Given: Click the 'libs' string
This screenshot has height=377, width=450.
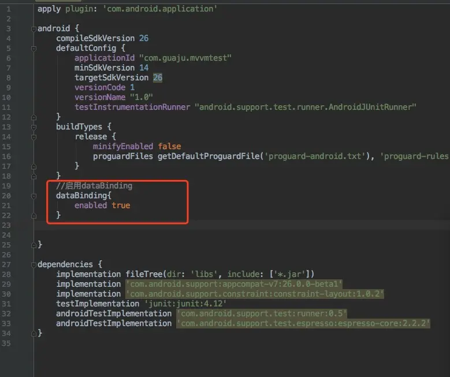Looking at the screenshot, I should [203, 274].
